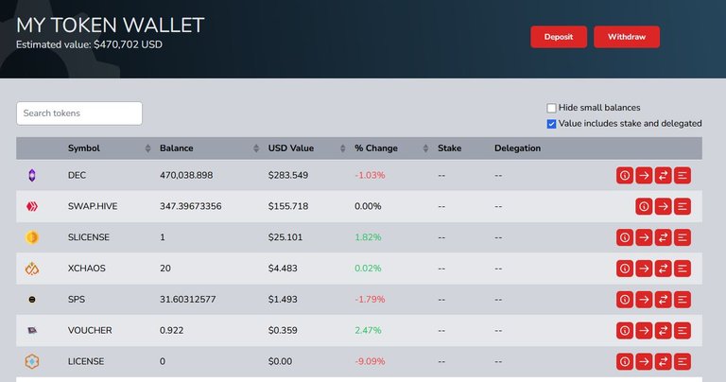
Task: Open swap/trade icon in XCHAOS row
Action: [x=663, y=269]
